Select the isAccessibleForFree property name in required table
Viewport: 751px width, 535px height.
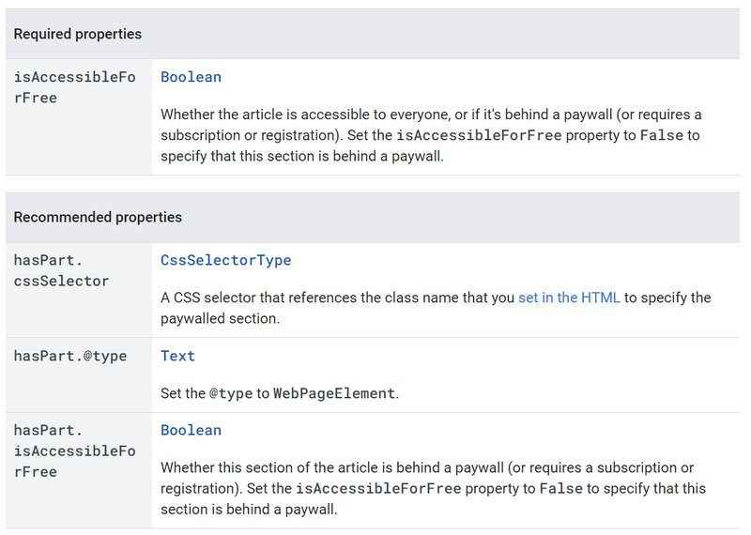pyautogui.click(x=75, y=87)
